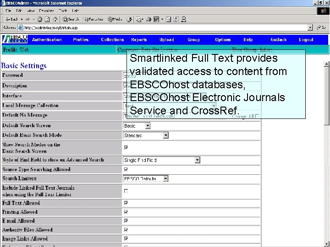The height and width of the screenshot is (247, 330).
Task: Log out with the Logout link
Action: tap(306, 39)
